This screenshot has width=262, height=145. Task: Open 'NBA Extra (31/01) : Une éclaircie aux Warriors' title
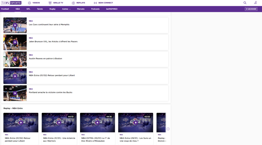(x=59, y=139)
